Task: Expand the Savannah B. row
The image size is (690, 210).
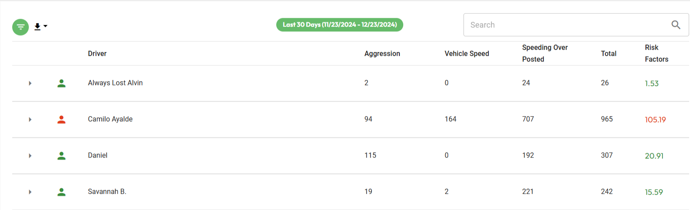Action: pyautogui.click(x=30, y=192)
